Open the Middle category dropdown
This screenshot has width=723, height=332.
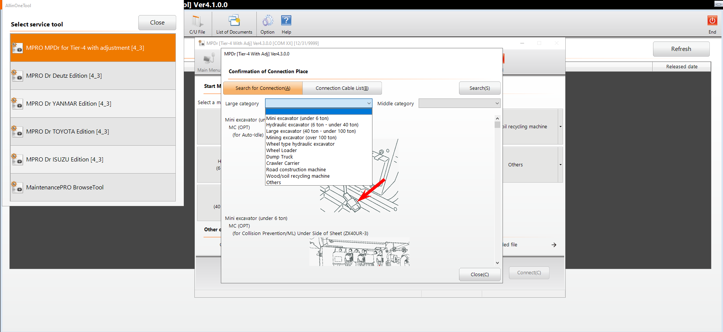coord(459,103)
